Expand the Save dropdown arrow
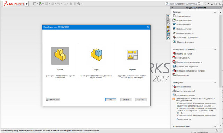223x133 pixels. pos(49,4)
